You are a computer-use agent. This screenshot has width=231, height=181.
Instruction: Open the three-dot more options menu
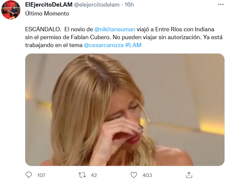pos(221,4)
